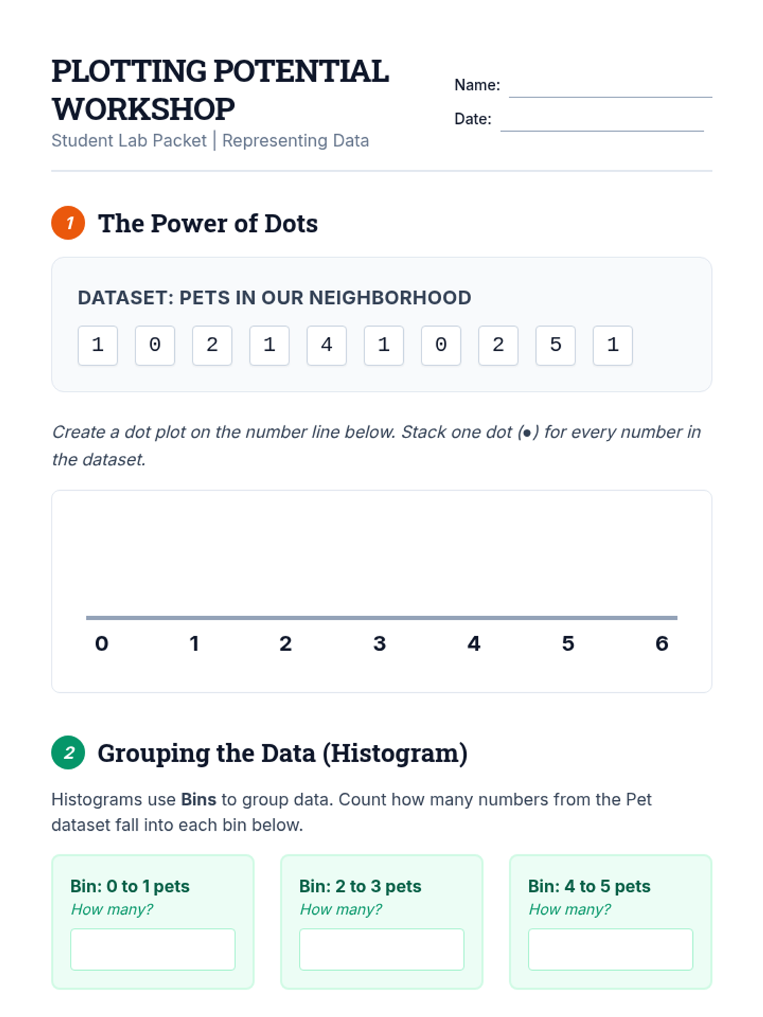Focus the Bin 0 to 1 pets answer box

[153, 949]
